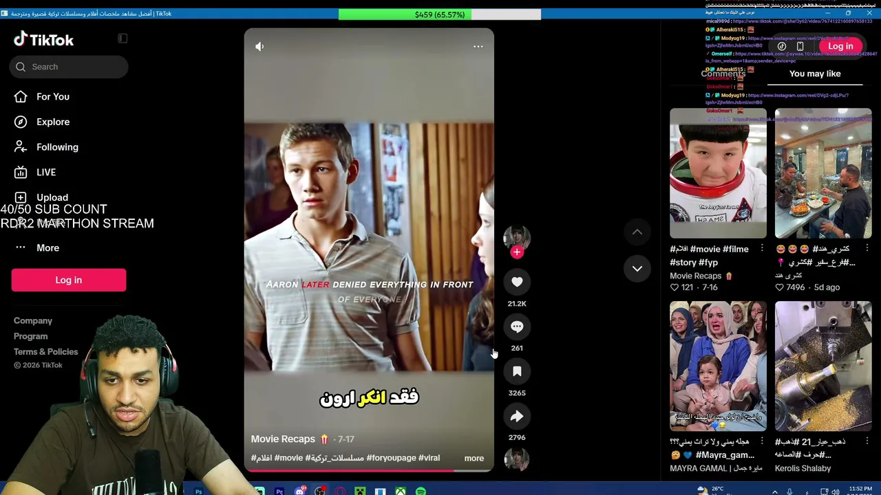This screenshot has width=881, height=495.
Task: Click the #story hashtag on astronaut video card
Action: (x=684, y=262)
